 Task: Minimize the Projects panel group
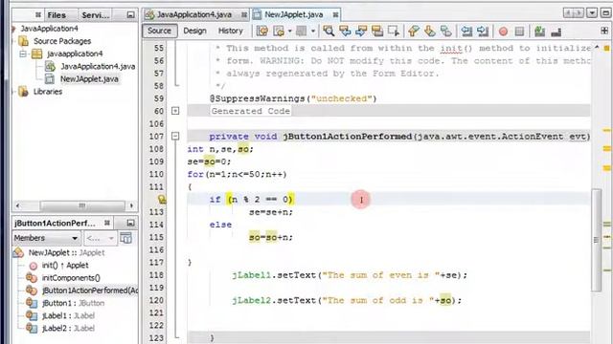130,15
